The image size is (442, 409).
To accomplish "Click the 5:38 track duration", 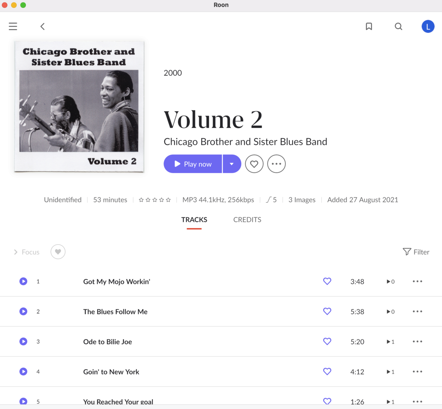I will pyautogui.click(x=357, y=312).
